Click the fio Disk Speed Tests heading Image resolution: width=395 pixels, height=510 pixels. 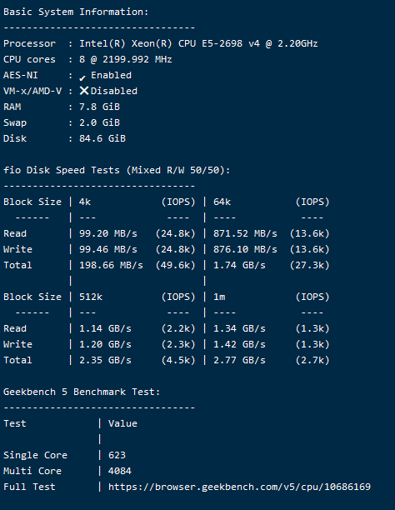[117, 171]
